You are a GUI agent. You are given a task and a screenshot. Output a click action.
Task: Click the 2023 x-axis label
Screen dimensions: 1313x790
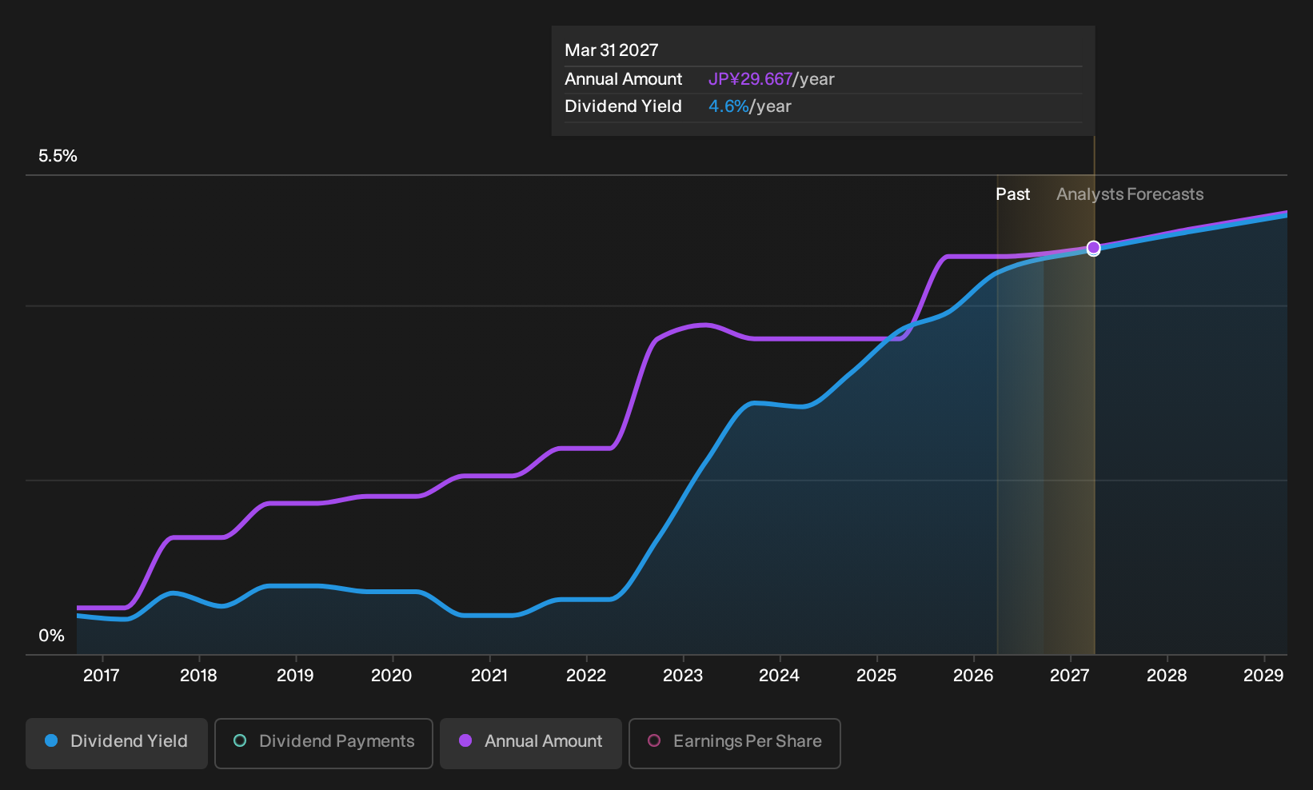click(x=683, y=676)
